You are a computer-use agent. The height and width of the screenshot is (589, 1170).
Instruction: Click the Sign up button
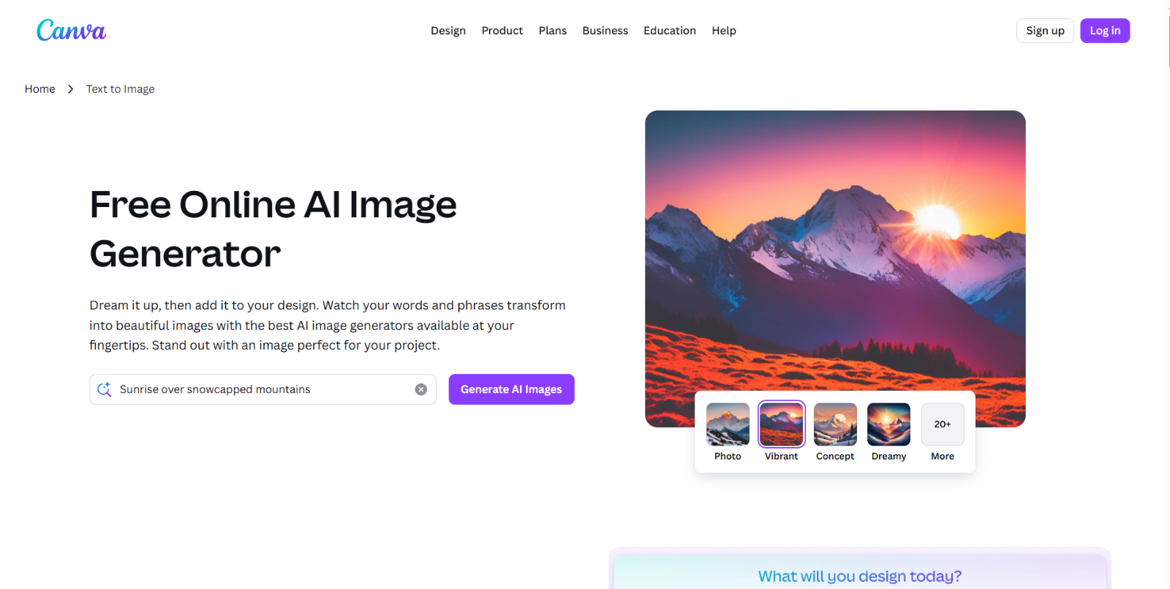tap(1045, 31)
